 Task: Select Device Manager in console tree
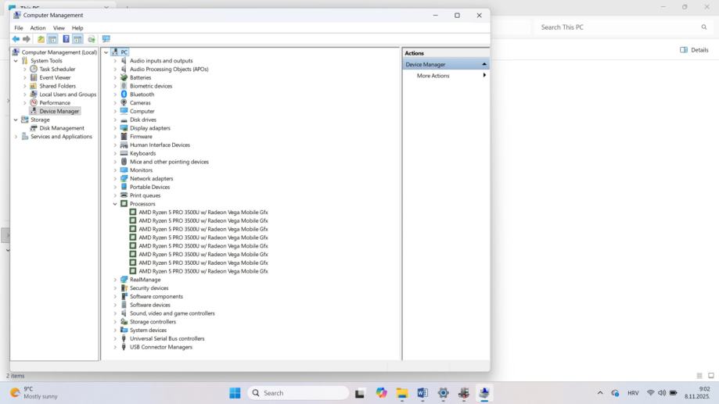click(59, 111)
